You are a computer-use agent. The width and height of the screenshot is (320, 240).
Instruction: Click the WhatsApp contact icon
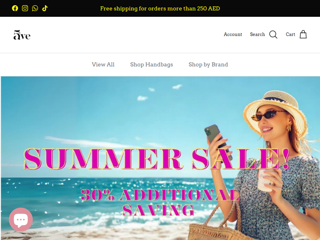click(35, 8)
